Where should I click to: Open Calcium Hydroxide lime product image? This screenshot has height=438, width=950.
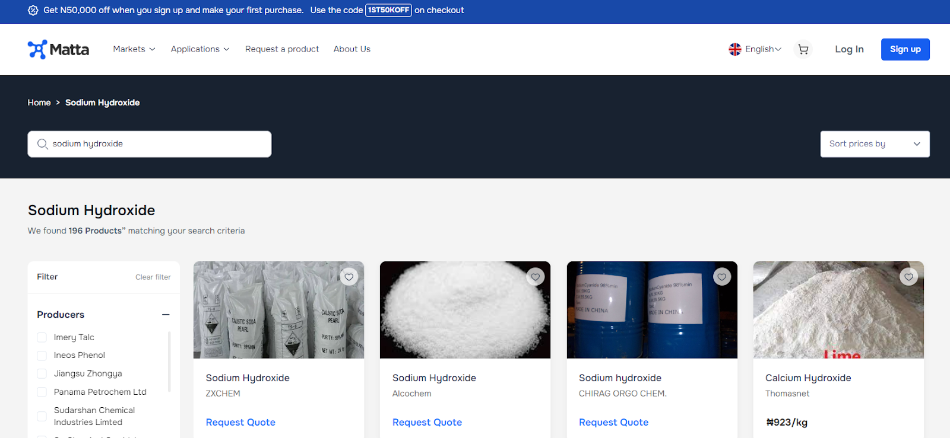(x=838, y=310)
